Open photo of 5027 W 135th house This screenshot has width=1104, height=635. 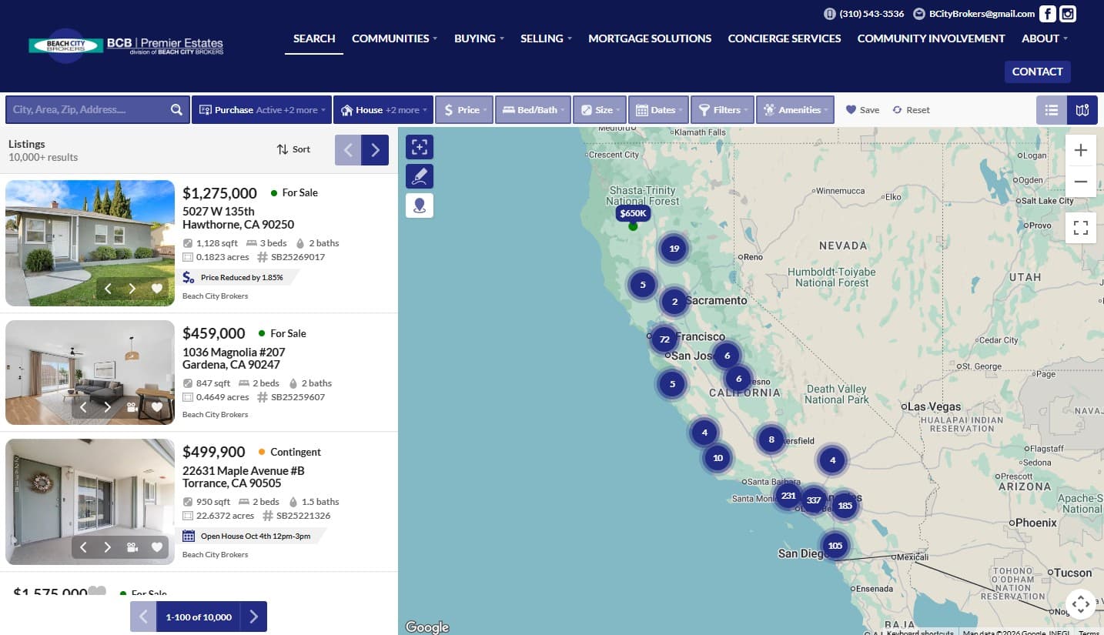tap(90, 242)
